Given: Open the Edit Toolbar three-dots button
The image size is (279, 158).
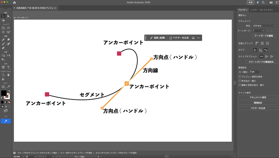Looking at the screenshot, I should (x=6, y=116).
